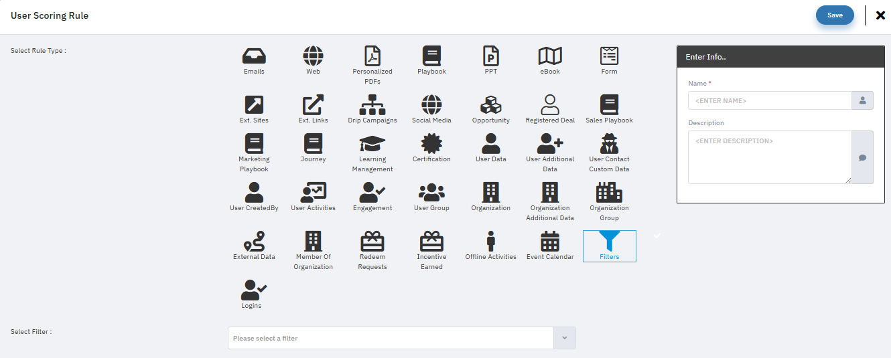Select the Emails rule type icon
Image resolution: width=891 pixels, height=358 pixels.
[x=254, y=56]
